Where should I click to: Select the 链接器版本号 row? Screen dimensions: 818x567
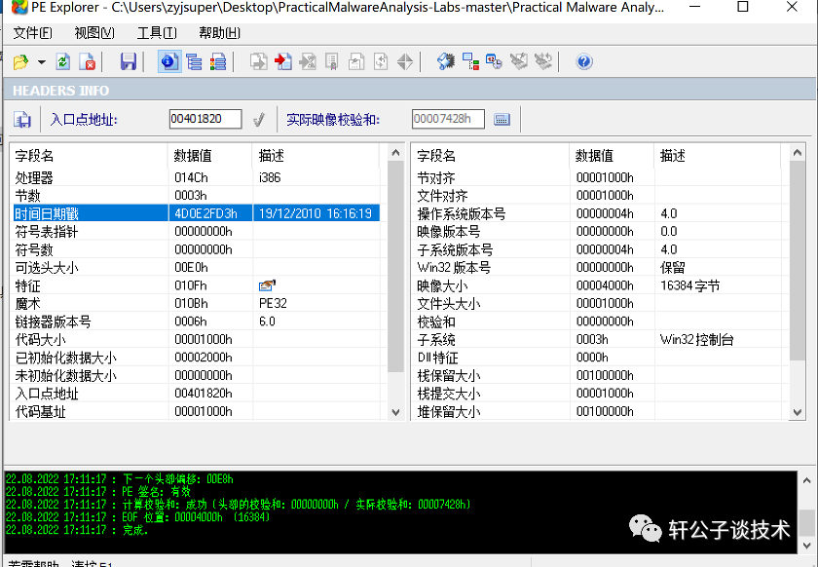pyautogui.click(x=196, y=321)
